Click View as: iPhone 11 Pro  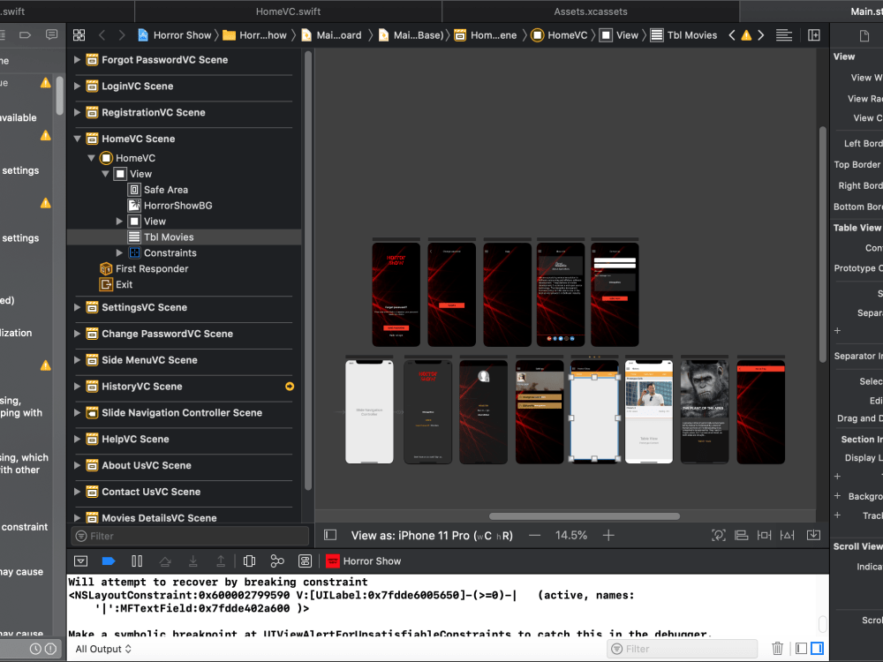(x=432, y=536)
